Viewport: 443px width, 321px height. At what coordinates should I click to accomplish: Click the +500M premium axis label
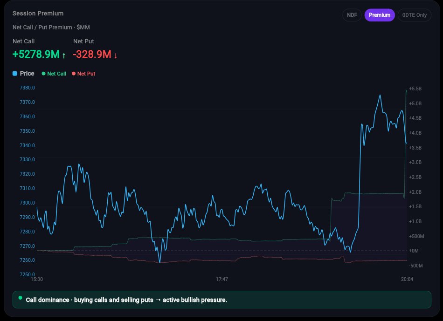coord(416,236)
